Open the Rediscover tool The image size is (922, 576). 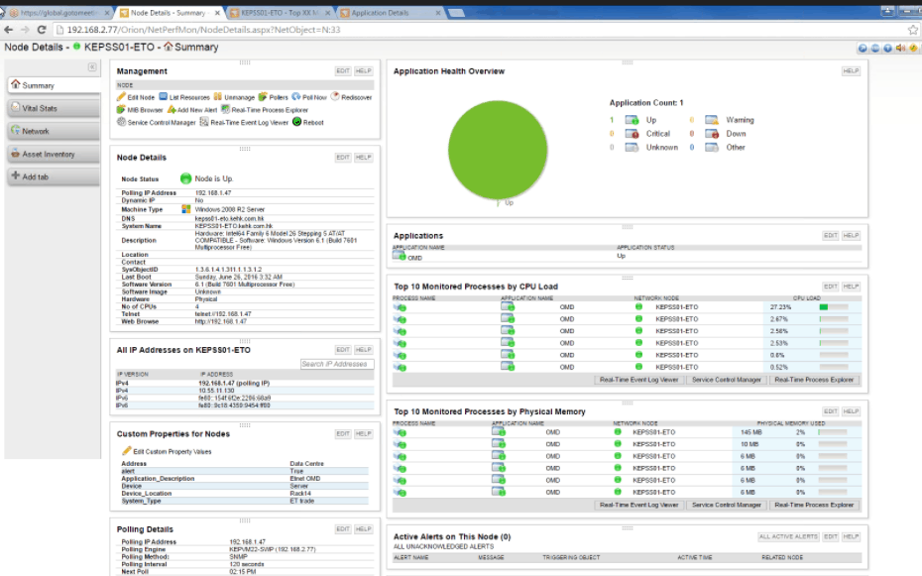[335, 97]
